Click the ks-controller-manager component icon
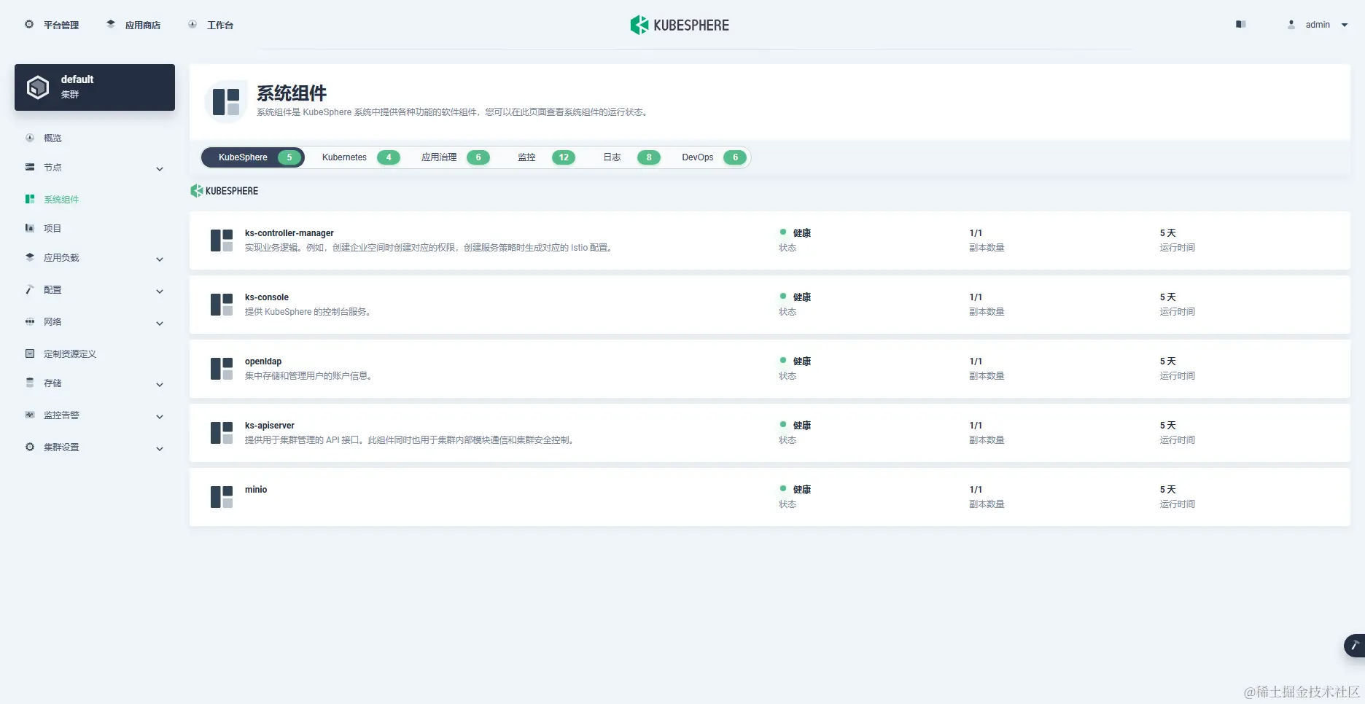This screenshot has height=704, width=1365. (222, 240)
